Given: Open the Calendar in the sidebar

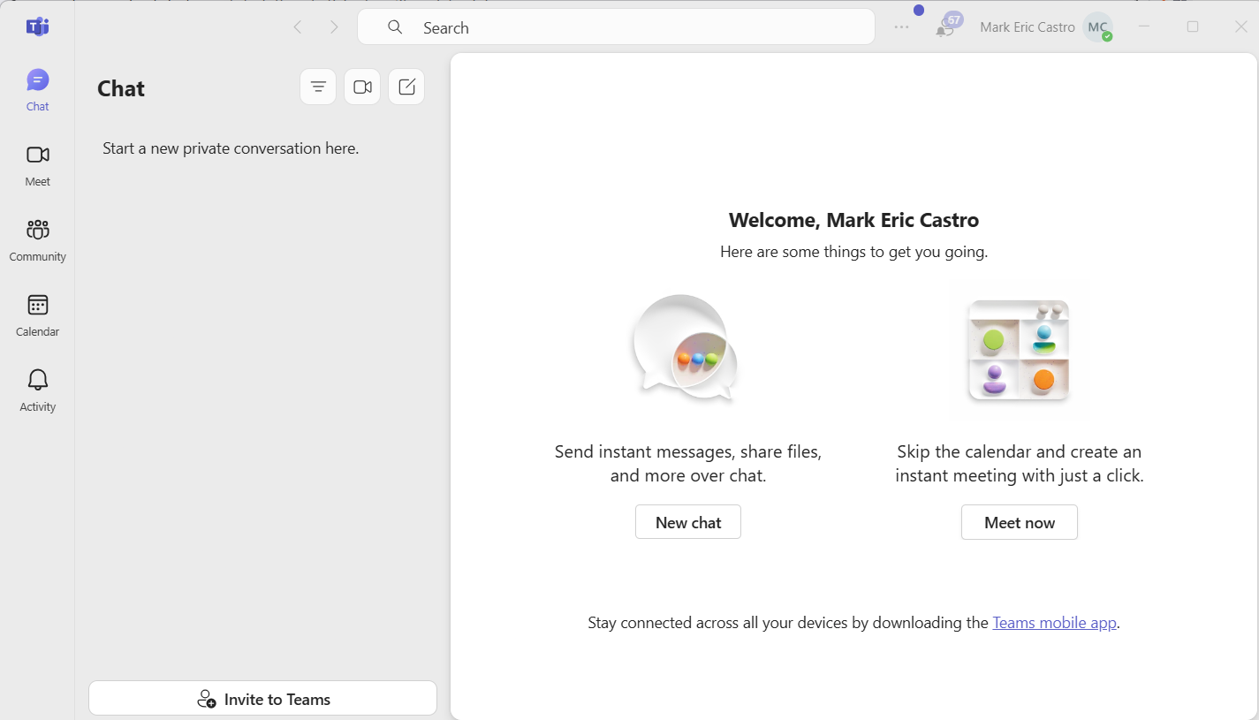Looking at the screenshot, I should pyautogui.click(x=37, y=316).
